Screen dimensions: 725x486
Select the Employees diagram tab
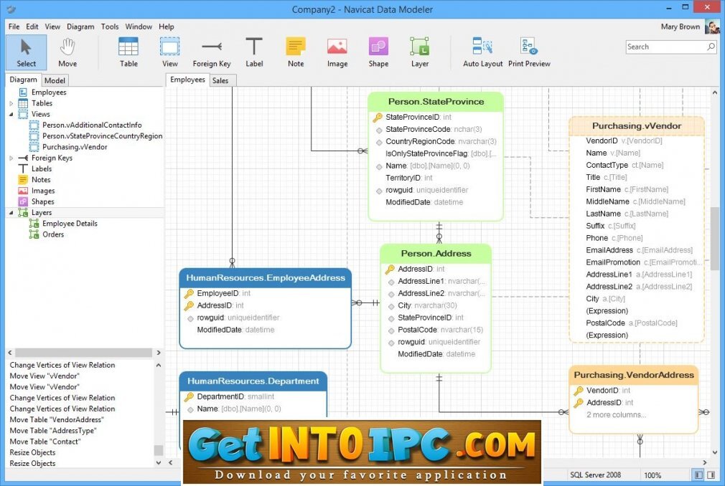coord(187,80)
